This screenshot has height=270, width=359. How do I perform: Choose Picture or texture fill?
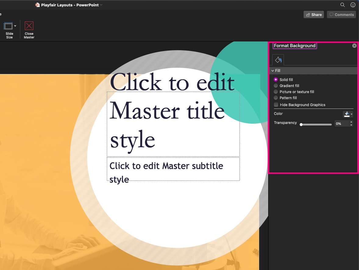click(276, 92)
